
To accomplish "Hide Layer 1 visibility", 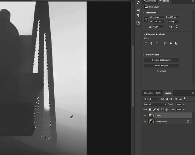I will point(145,115).
